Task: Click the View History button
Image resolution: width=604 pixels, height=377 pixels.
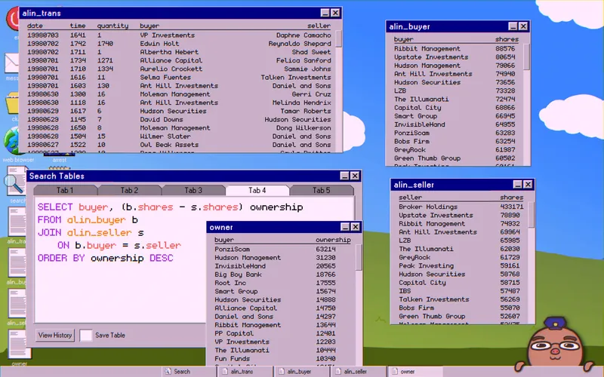Action: [x=55, y=335]
